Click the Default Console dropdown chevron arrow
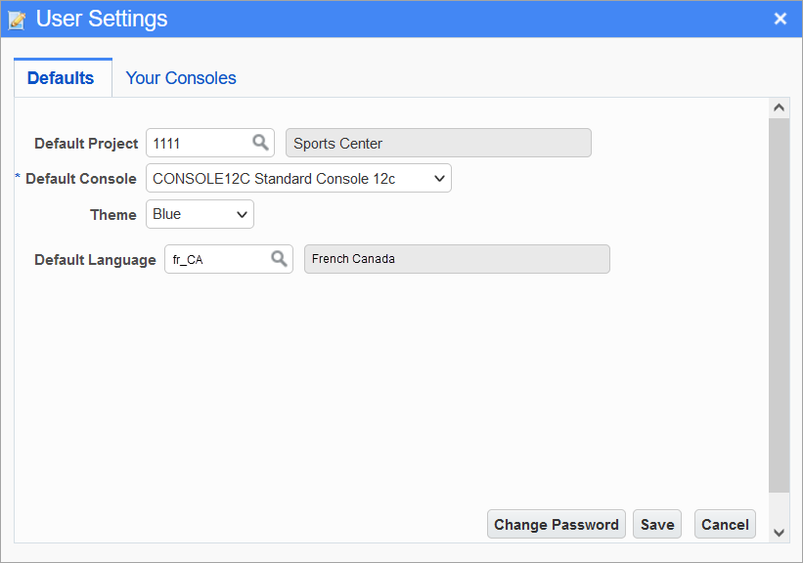The width and height of the screenshot is (803, 563). tap(439, 179)
